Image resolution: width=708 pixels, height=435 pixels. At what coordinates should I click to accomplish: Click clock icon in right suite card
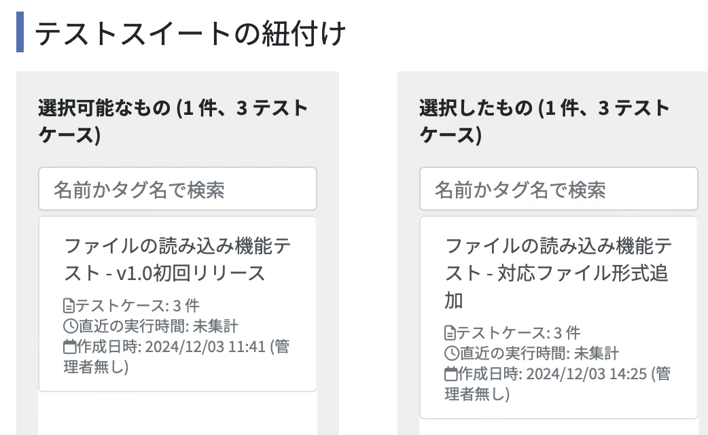tap(452, 353)
